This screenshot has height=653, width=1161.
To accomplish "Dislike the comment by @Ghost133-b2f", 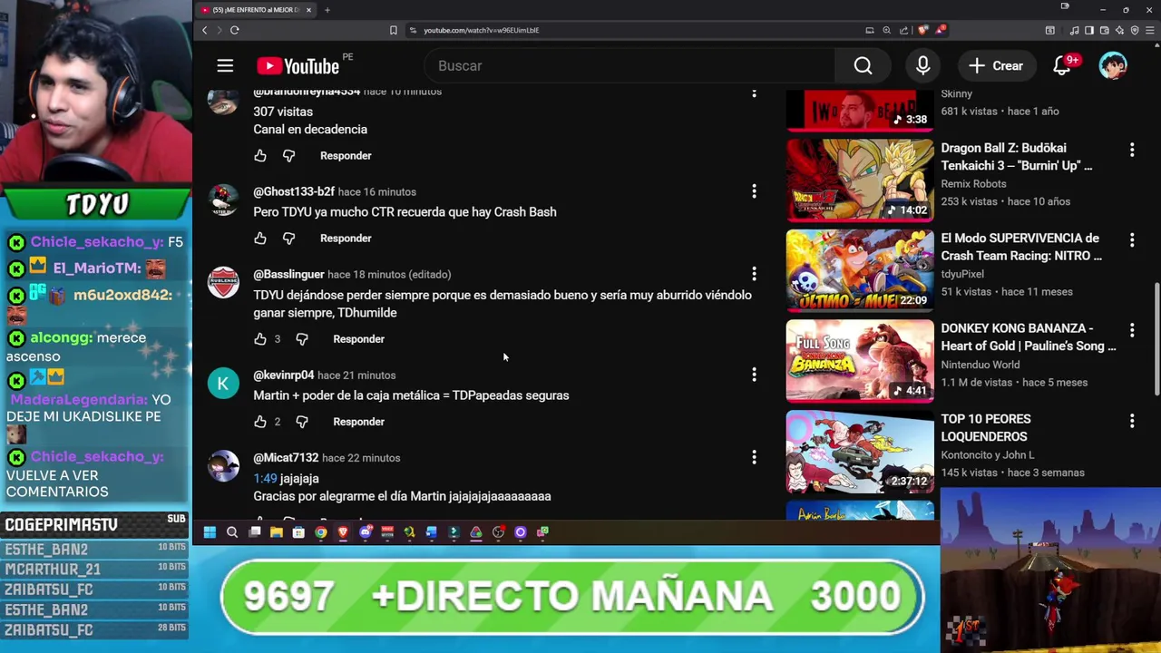I will 288,239.
